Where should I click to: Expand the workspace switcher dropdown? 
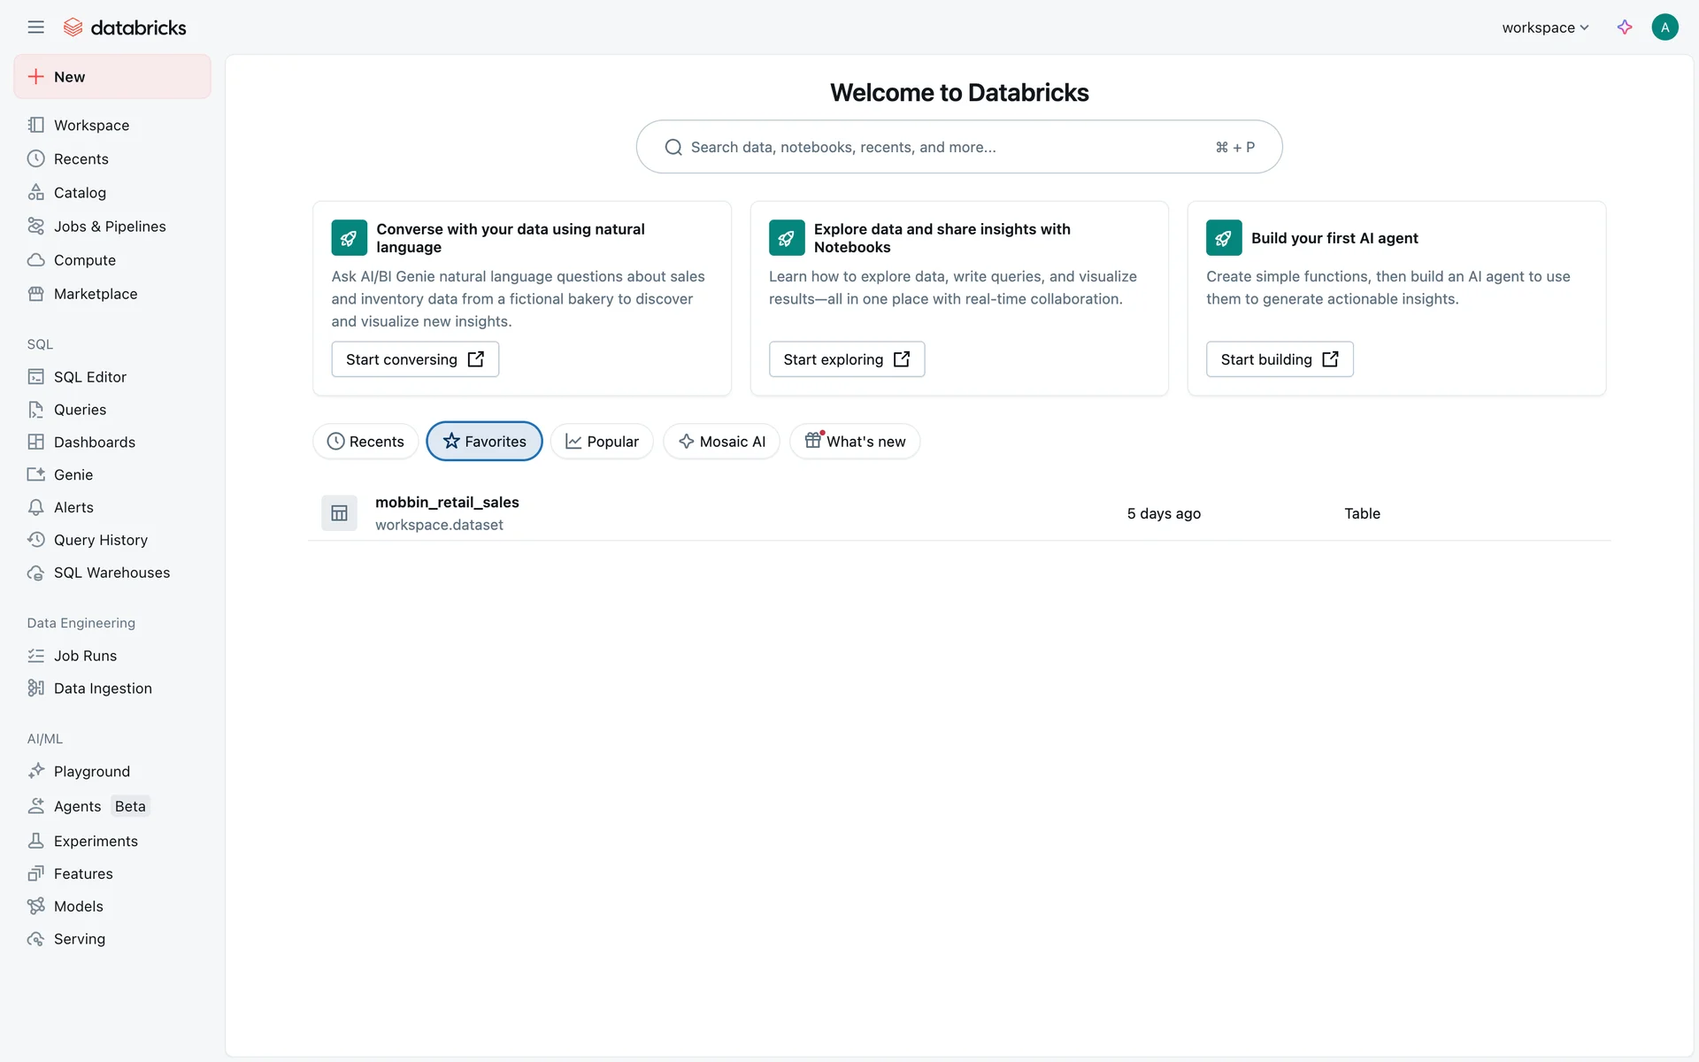click(1545, 27)
